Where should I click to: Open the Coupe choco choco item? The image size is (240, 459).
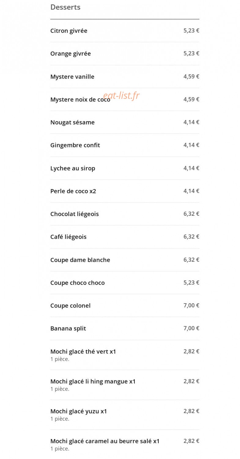click(125, 283)
